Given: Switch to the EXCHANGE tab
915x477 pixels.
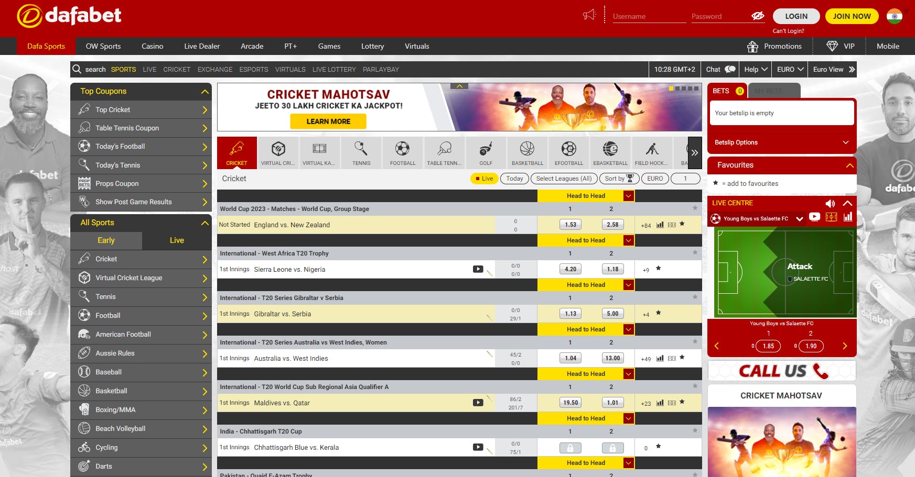Looking at the screenshot, I should 215,69.
